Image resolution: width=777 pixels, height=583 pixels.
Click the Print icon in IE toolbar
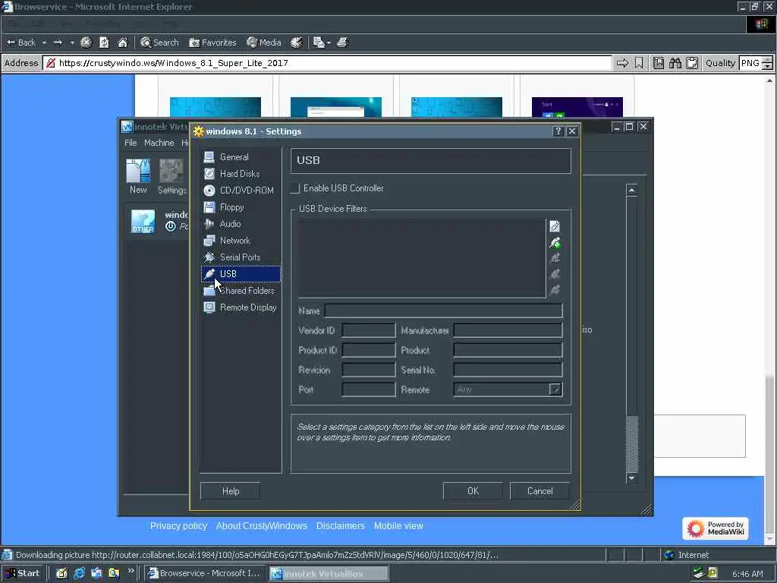342,43
